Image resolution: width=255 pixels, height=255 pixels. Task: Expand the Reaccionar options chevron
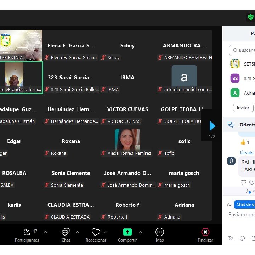106,232
